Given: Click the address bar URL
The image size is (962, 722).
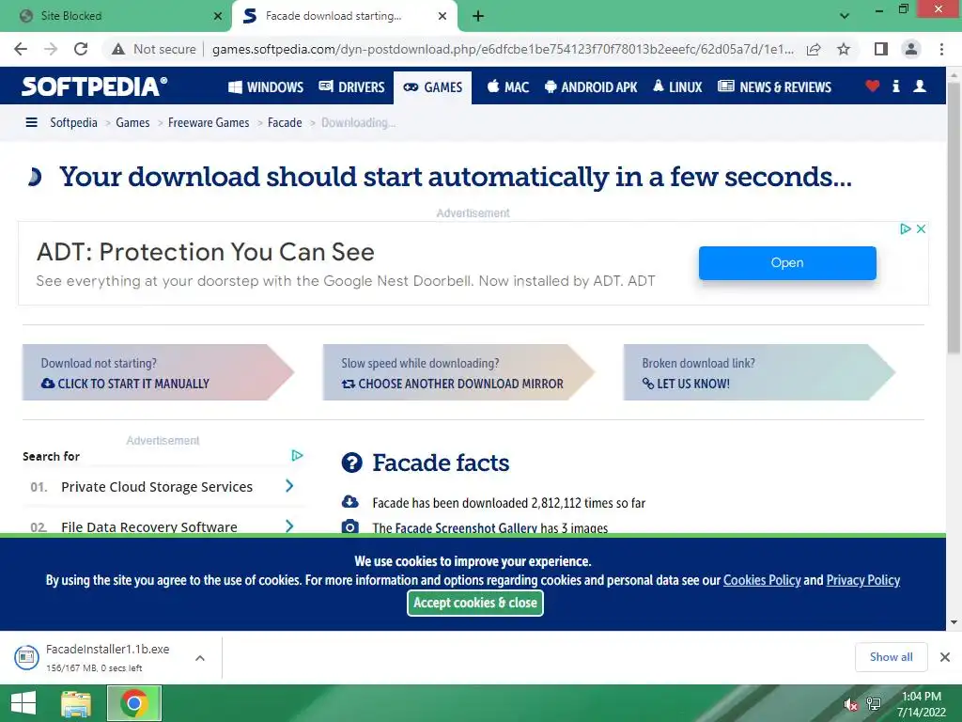Looking at the screenshot, I should [x=504, y=49].
